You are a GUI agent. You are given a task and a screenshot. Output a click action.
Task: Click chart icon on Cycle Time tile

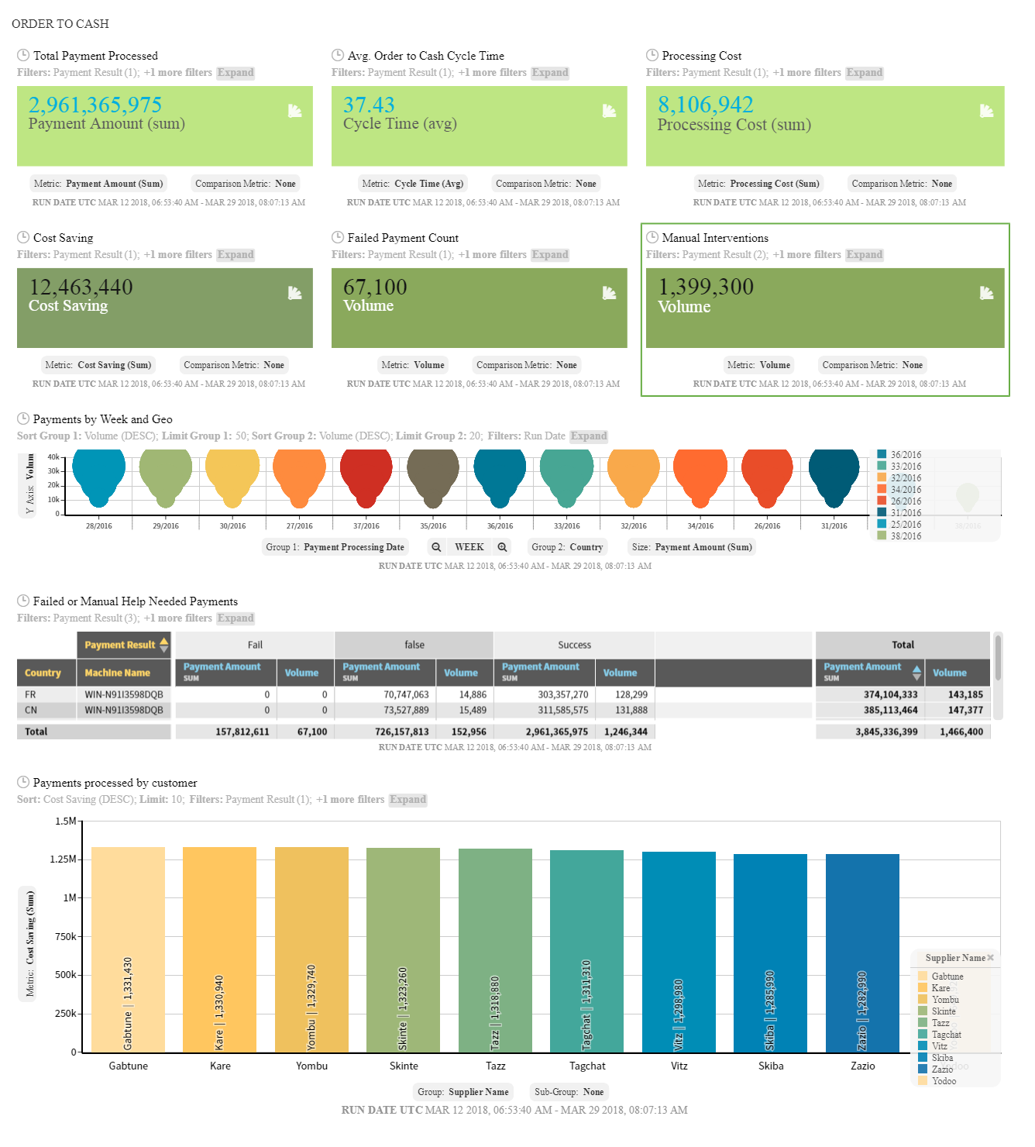(610, 111)
